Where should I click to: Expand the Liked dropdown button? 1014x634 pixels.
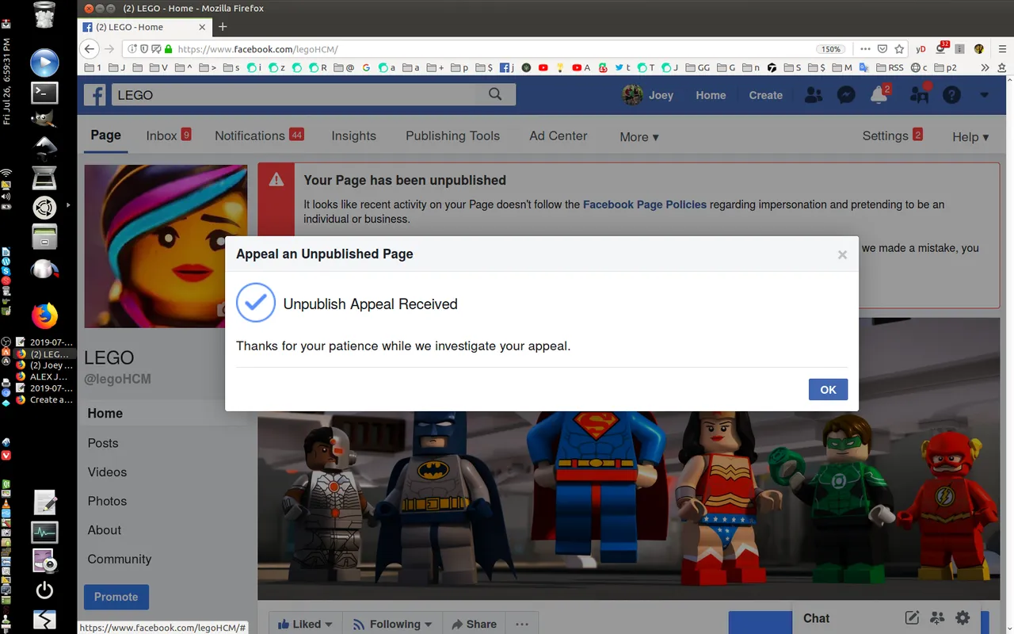[x=305, y=624]
